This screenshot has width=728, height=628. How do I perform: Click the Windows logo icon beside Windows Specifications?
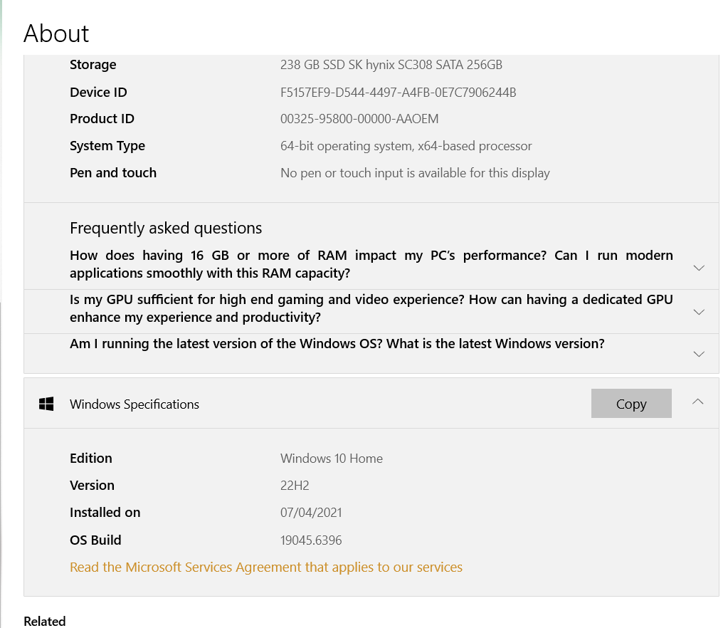click(47, 402)
